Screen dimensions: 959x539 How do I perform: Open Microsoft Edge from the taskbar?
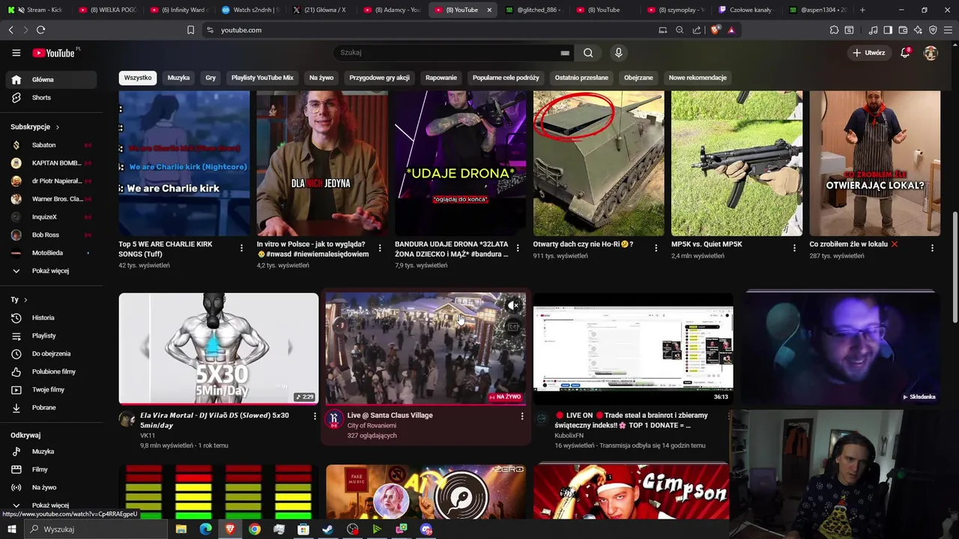pyautogui.click(x=205, y=529)
